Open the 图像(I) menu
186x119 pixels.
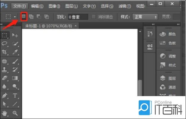click(54, 6)
